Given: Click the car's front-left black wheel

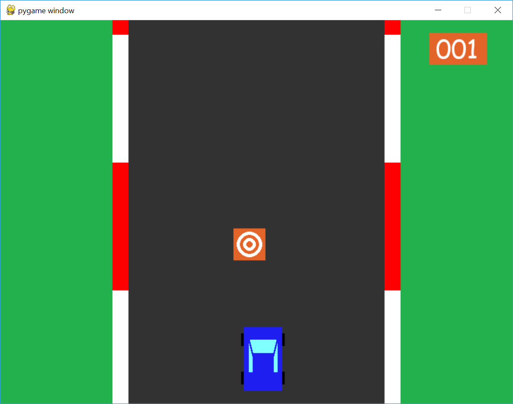Looking at the screenshot, I should tap(242, 340).
